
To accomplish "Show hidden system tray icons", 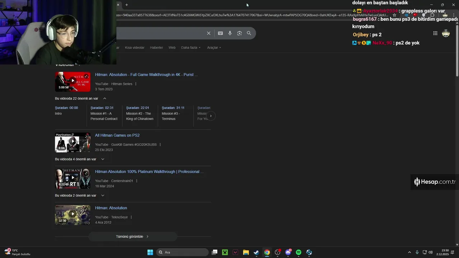I will coord(410,252).
